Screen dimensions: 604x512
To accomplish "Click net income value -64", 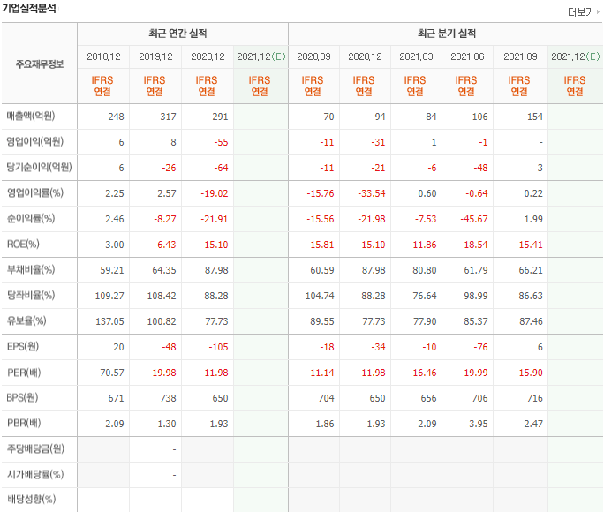I will tap(221, 168).
